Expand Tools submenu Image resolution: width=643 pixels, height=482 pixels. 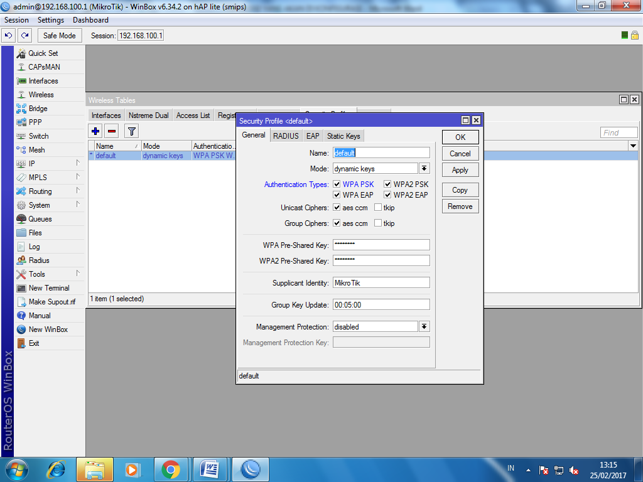point(77,274)
